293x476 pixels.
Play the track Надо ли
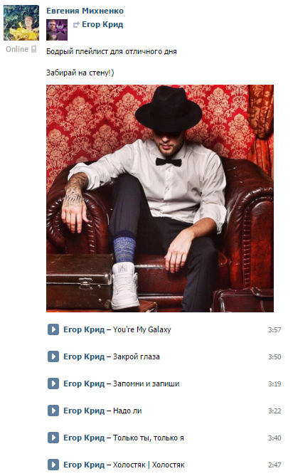pyautogui.click(x=53, y=411)
